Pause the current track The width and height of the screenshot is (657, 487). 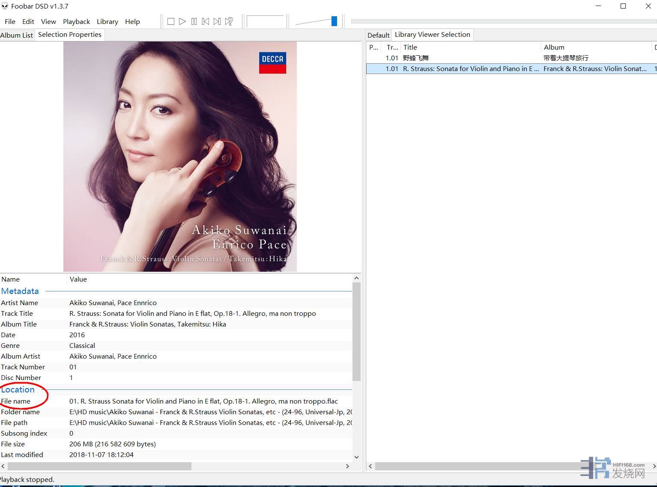click(x=194, y=21)
